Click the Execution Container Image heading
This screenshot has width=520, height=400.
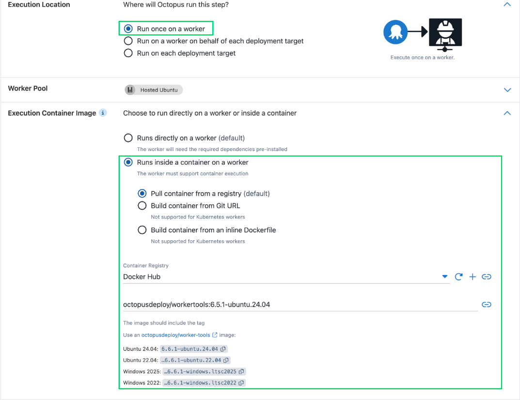coord(52,113)
